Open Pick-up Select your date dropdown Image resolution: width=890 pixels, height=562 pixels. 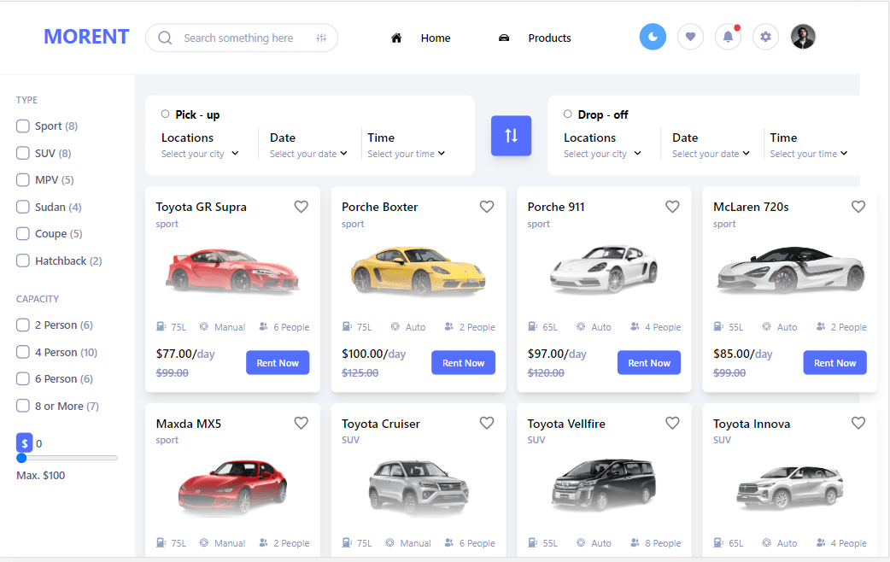tap(308, 154)
